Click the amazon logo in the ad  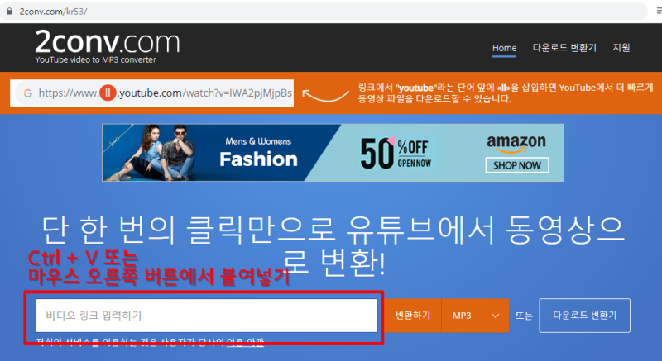[516, 144]
